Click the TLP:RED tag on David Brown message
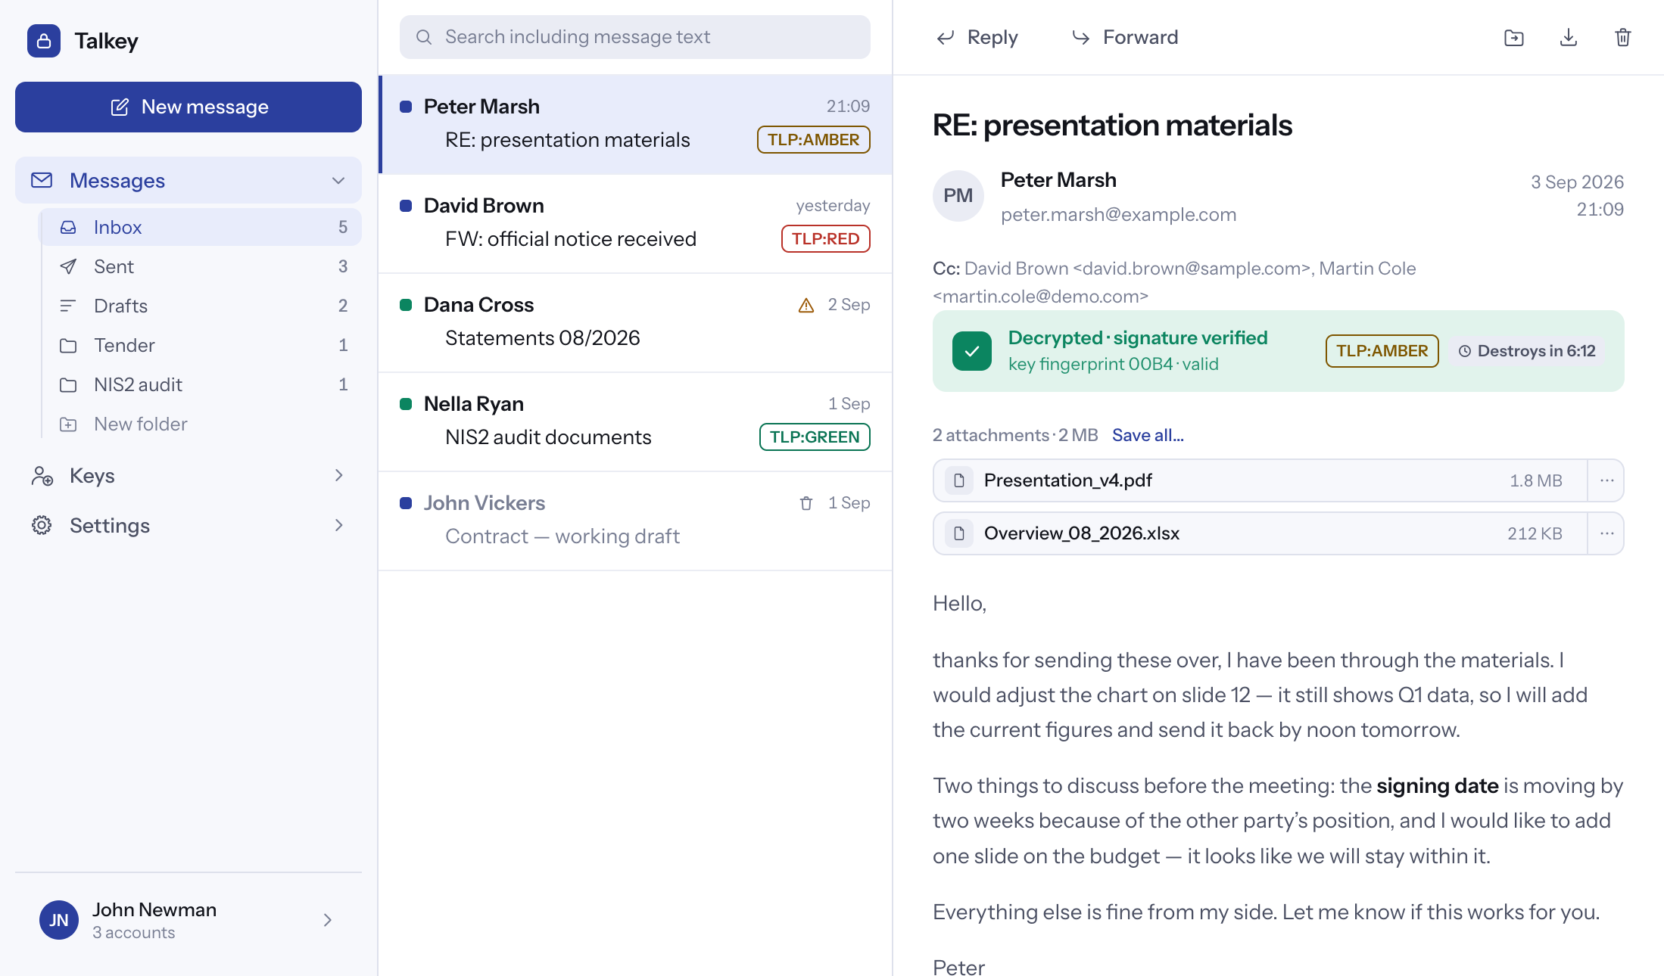 (825, 239)
